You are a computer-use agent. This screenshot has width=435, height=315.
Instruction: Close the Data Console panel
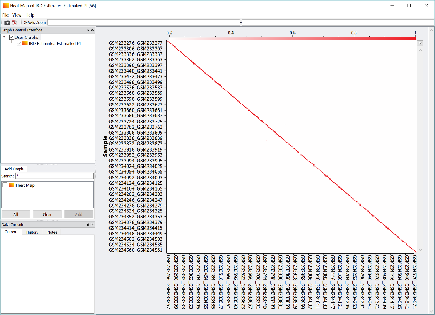92,225
